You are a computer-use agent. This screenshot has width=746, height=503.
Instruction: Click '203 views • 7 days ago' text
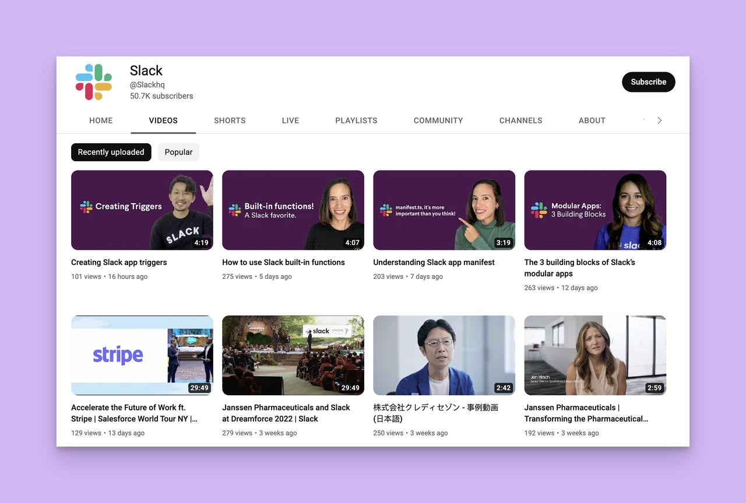[408, 277]
